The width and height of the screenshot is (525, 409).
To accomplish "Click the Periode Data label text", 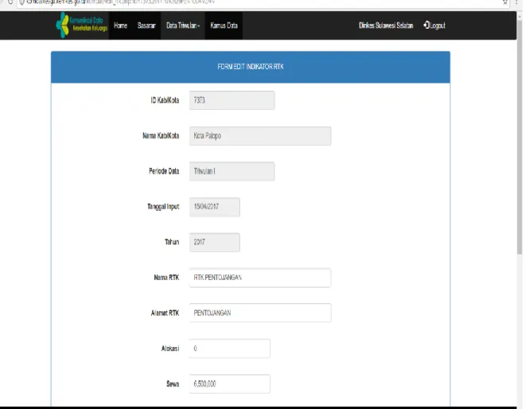I will (164, 171).
